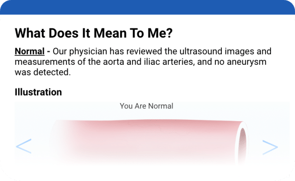
Task: Select the word 'measurements' in the paragraph
Action: pyautogui.click(x=45, y=62)
